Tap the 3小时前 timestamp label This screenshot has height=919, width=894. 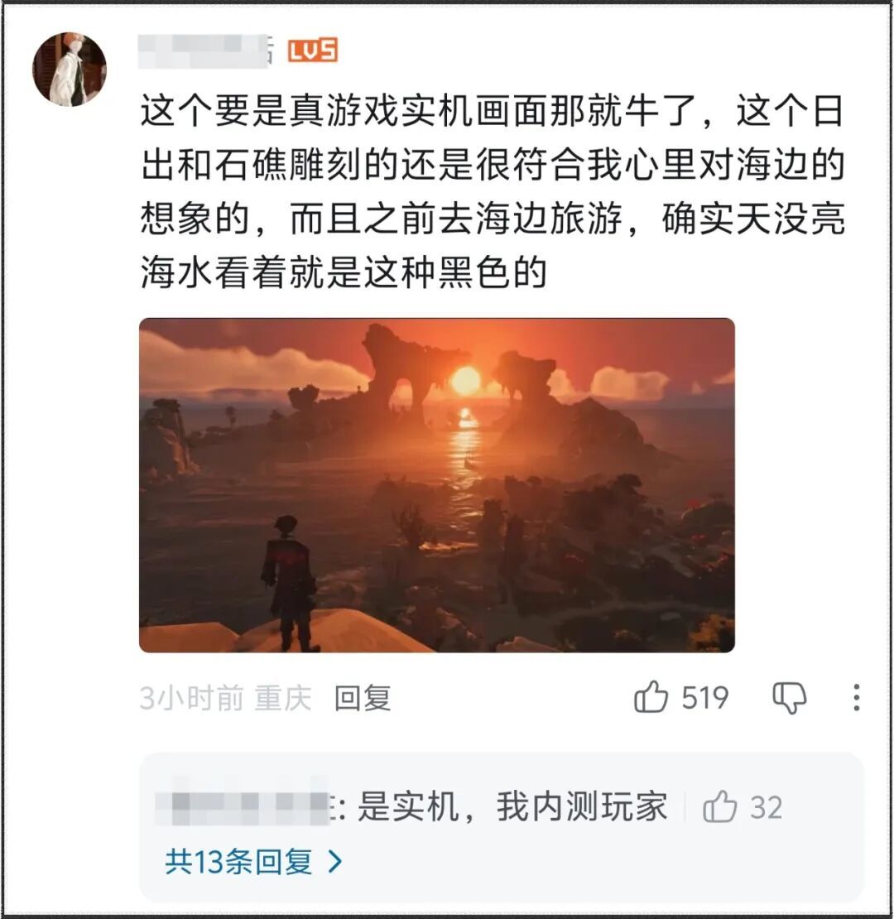[191, 698]
